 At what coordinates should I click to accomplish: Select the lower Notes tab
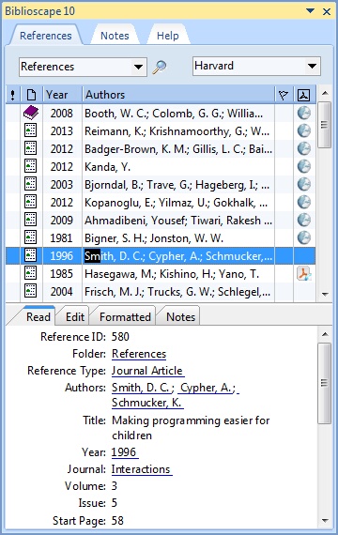tap(180, 317)
